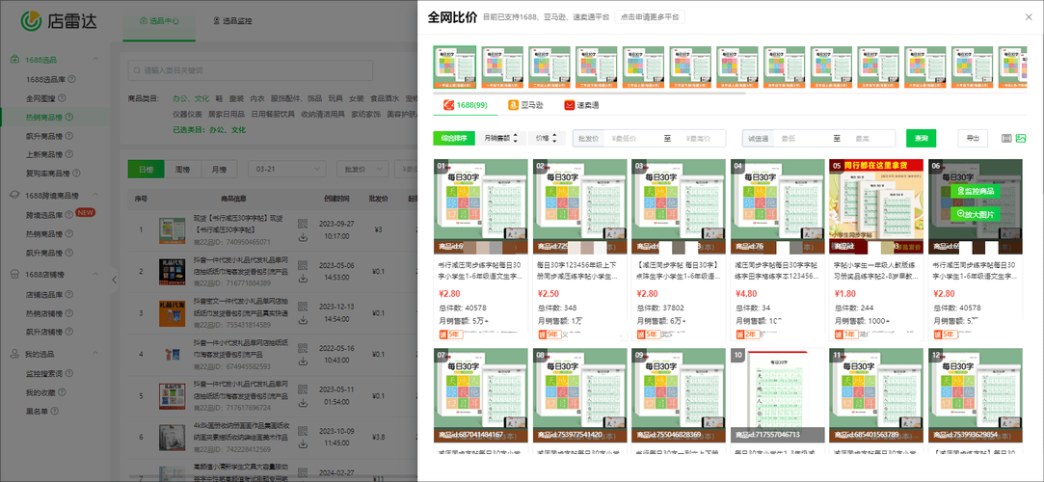Switch to the 亚马逊 tab
Image resolution: width=1044 pixels, height=482 pixels.
[x=528, y=105]
